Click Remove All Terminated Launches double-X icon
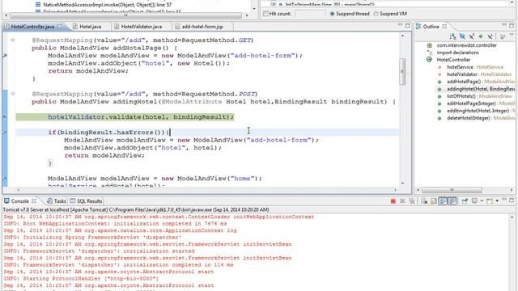Viewport: 518px width, 291px height. (412, 201)
